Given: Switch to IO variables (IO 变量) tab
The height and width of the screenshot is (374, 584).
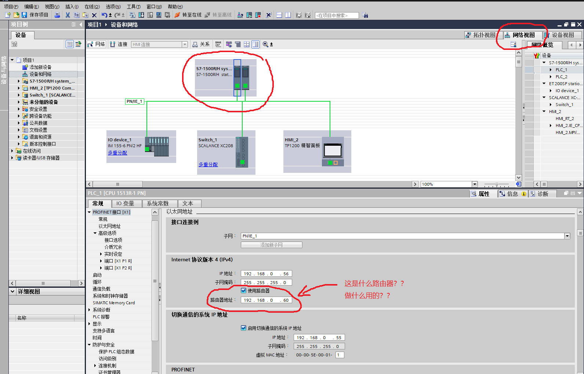Looking at the screenshot, I should coord(125,204).
